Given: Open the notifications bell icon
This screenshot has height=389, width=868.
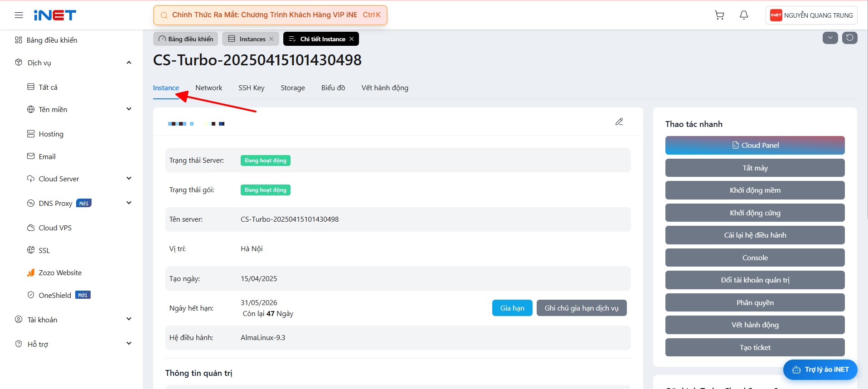Looking at the screenshot, I should tap(744, 15).
